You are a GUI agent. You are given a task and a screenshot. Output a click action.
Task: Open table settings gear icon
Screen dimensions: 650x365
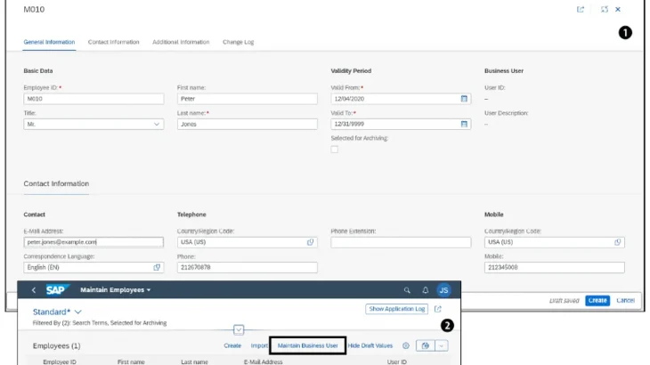[405, 345]
